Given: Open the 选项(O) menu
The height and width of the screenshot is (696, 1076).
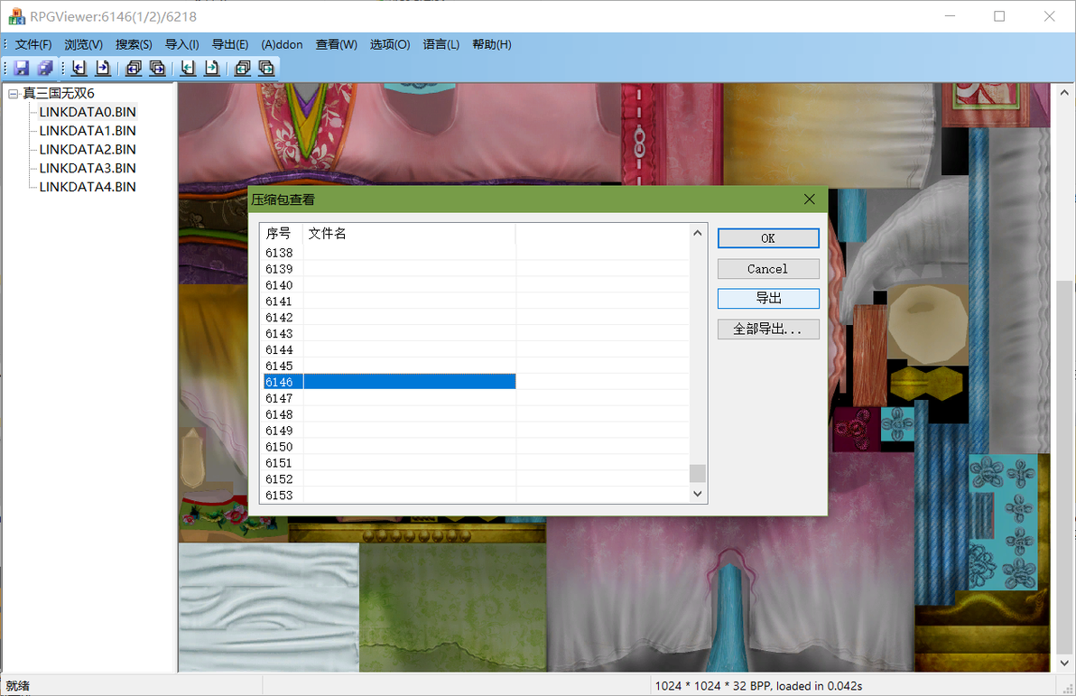Looking at the screenshot, I should (390, 44).
